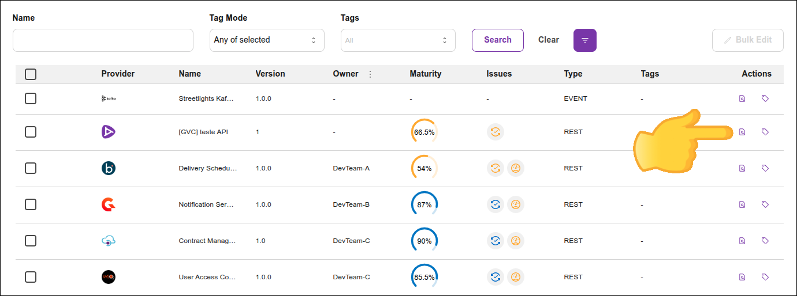Viewport: 797px width, 296px height.
Task: Click gauge issue icon in Delivery Schedu... row
Action: (x=516, y=168)
